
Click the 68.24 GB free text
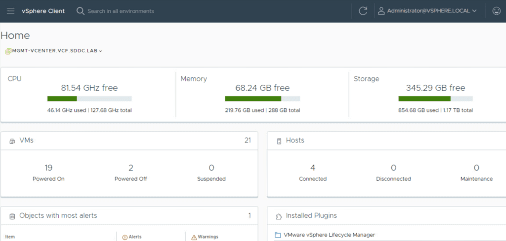tap(262, 88)
